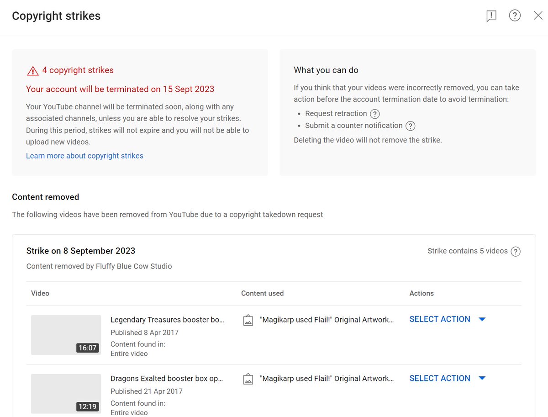Click account termination date notice
The width and height of the screenshot is (548, 417).
point(120,89)
